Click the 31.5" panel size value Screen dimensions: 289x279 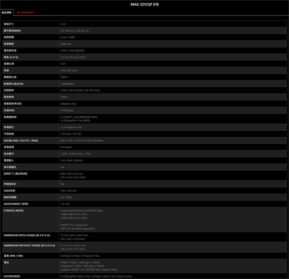[64, 24]
